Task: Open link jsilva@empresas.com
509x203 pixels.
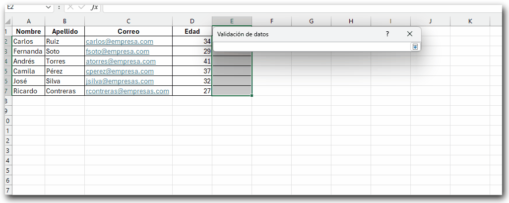Action: [120, 81]
